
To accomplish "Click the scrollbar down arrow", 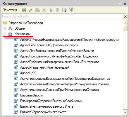I will tap(125, 113).
